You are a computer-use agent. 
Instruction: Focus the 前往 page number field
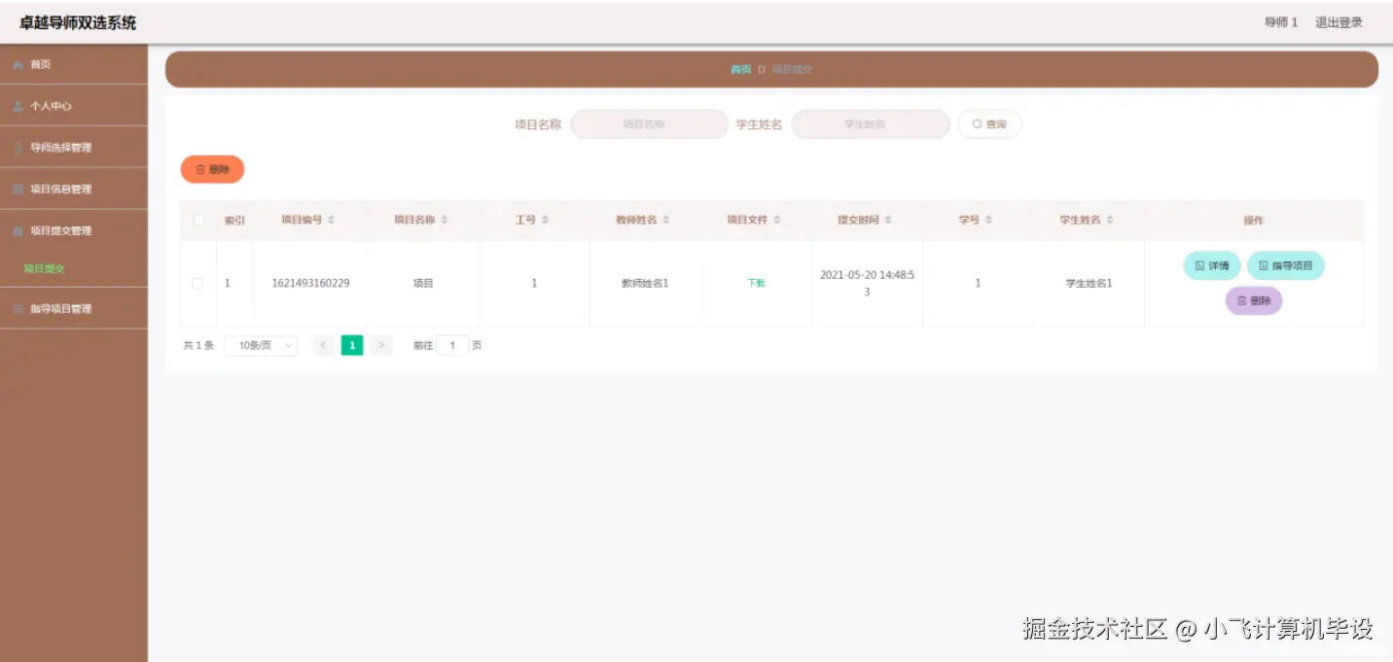pyautogui.click(x=452, y=345)
